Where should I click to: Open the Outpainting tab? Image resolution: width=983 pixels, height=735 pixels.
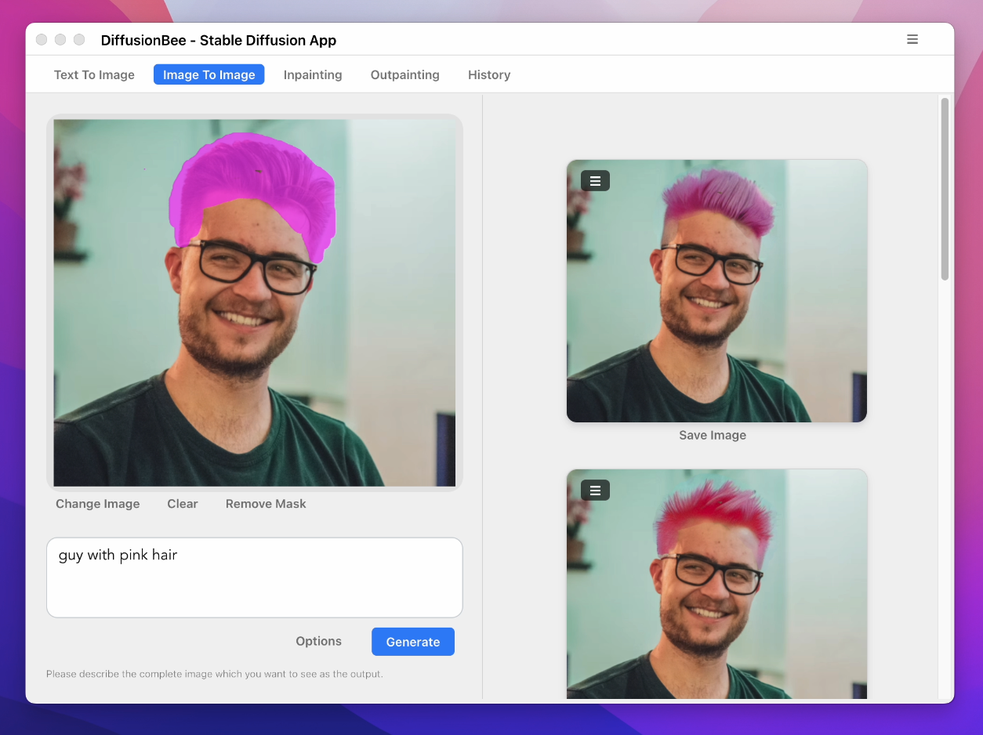tap(404, 74)
